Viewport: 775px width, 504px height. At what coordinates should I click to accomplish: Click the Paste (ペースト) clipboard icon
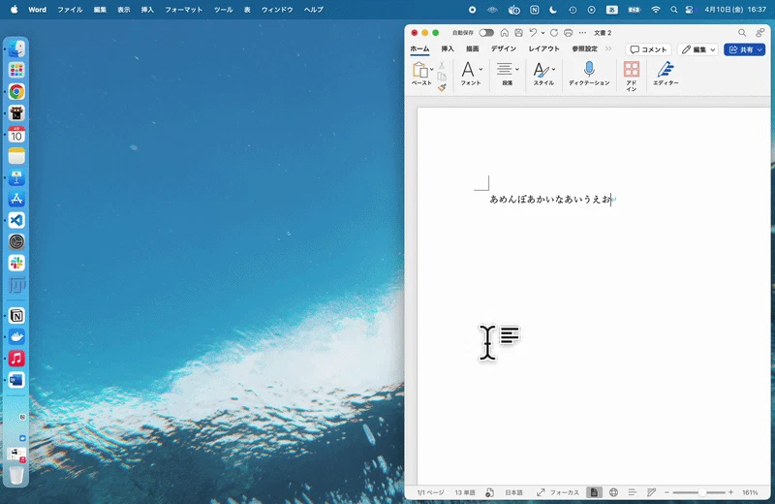[420, 70]
